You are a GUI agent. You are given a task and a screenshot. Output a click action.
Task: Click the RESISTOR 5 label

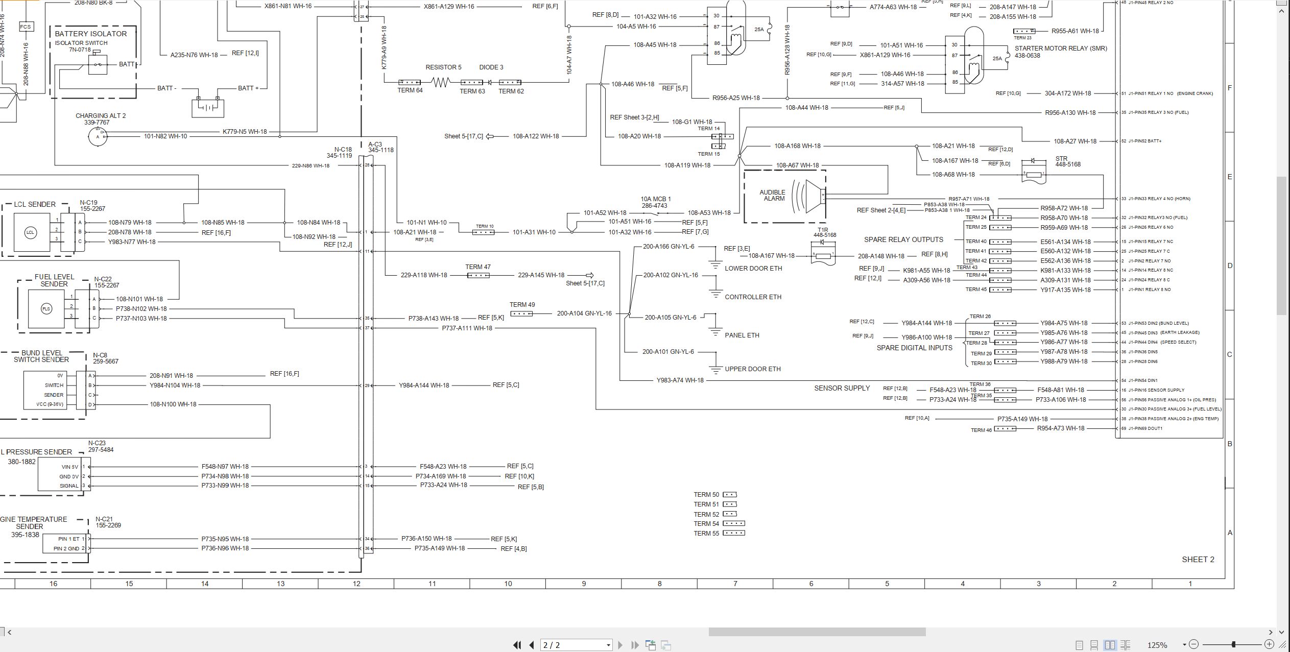[443, 67]
